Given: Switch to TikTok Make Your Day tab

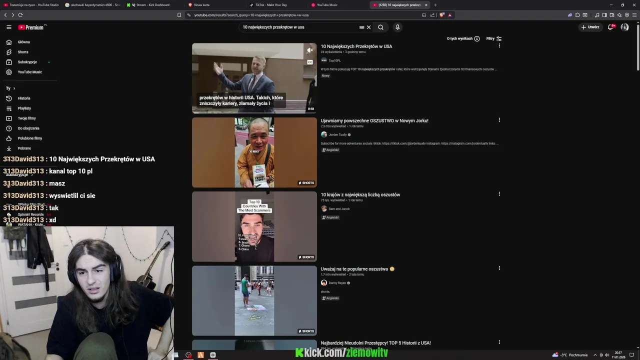Looking at the screenshot, I should (276, 5).
